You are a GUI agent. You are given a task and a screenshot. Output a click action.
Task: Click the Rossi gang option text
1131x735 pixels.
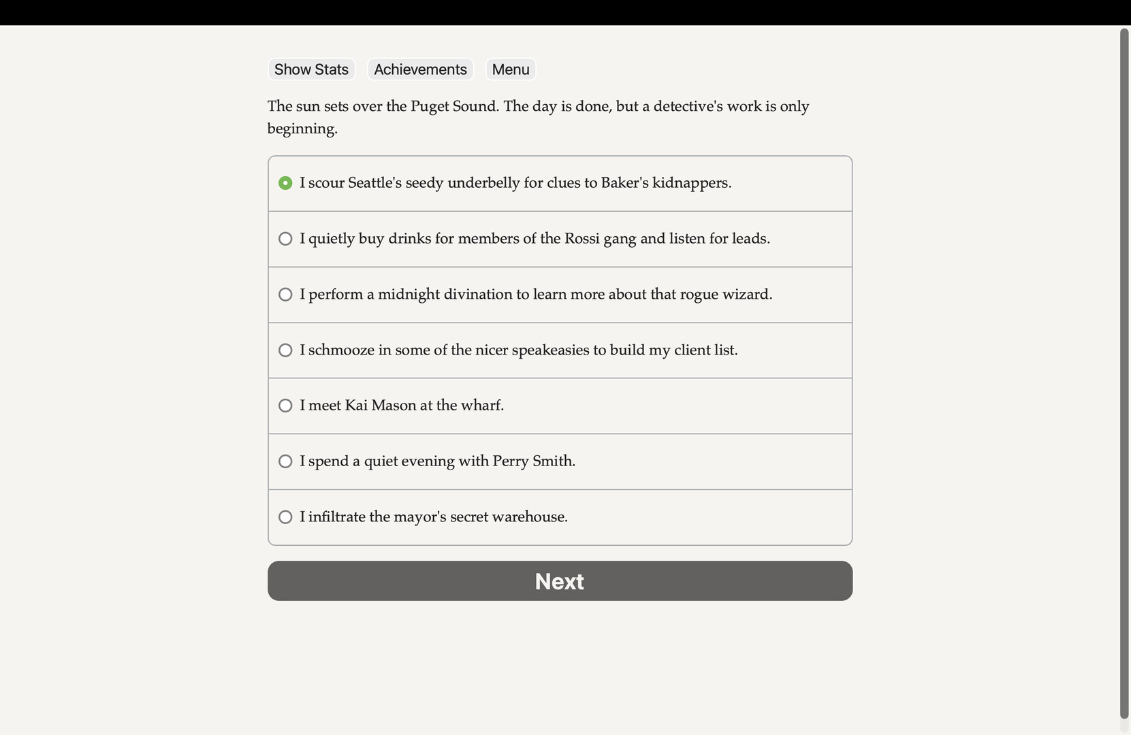click(535, 239)
